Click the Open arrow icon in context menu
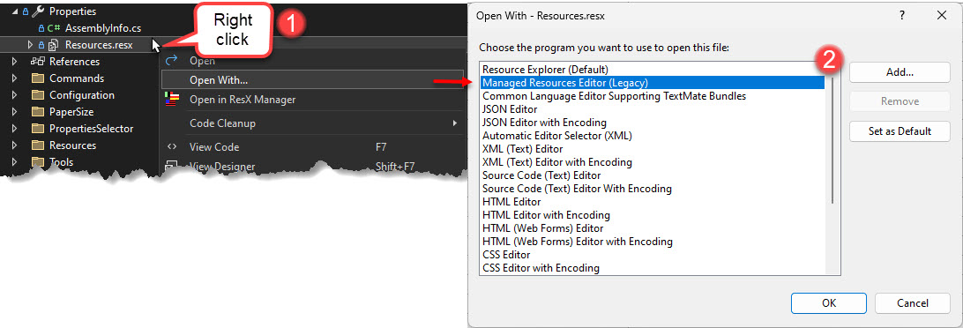The image size is (963, 328). (172, 60)
